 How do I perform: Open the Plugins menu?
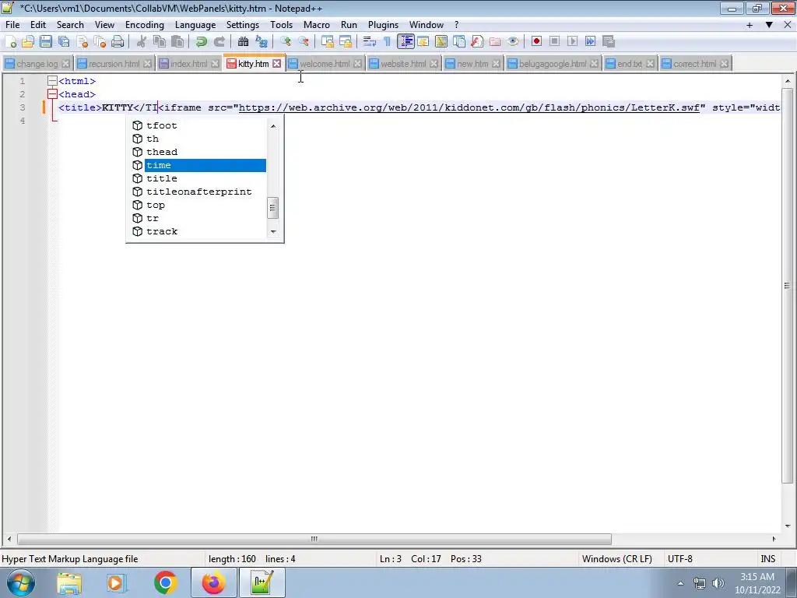383,25
